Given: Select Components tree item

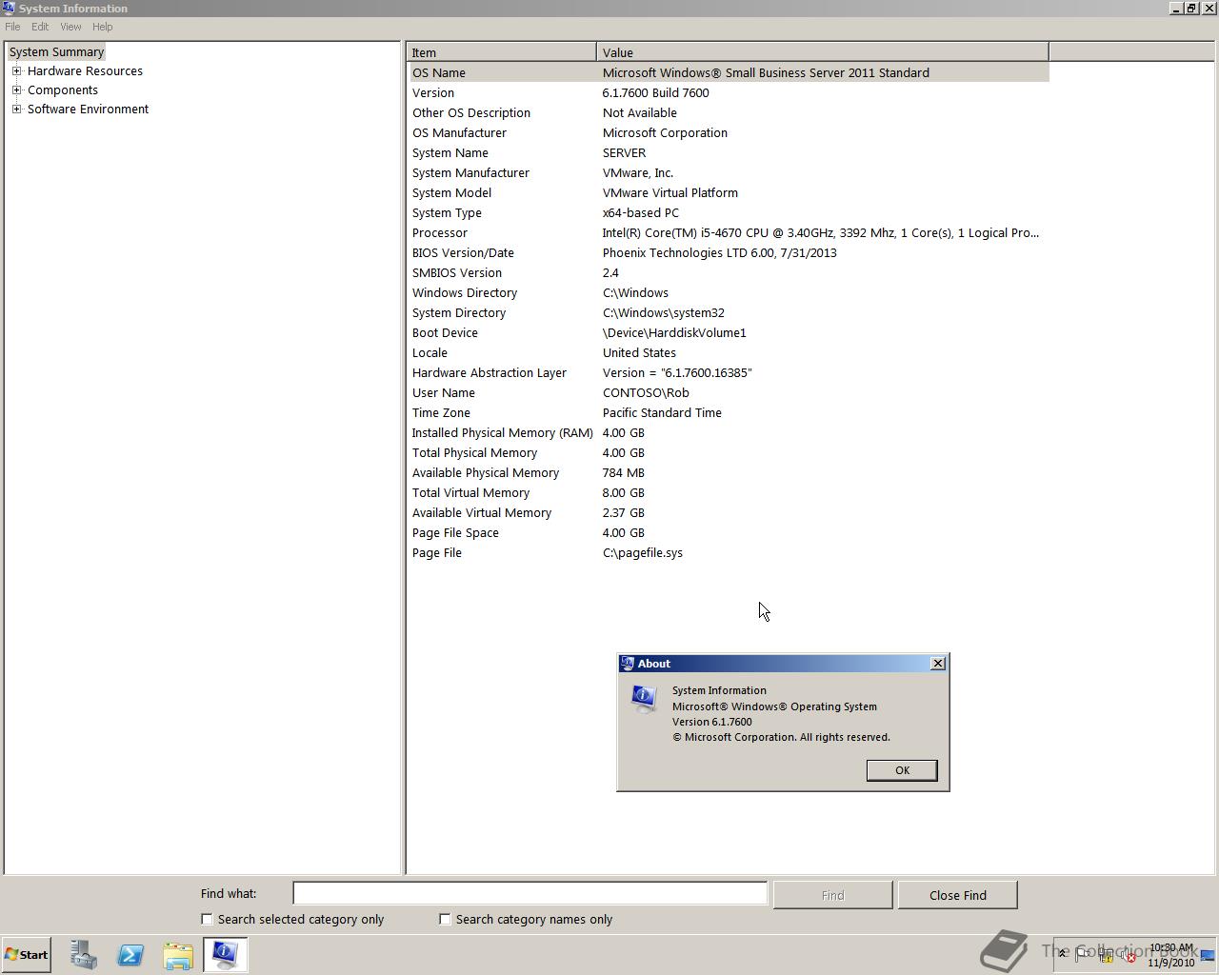Looking at the screenshot, I should 62,90.
